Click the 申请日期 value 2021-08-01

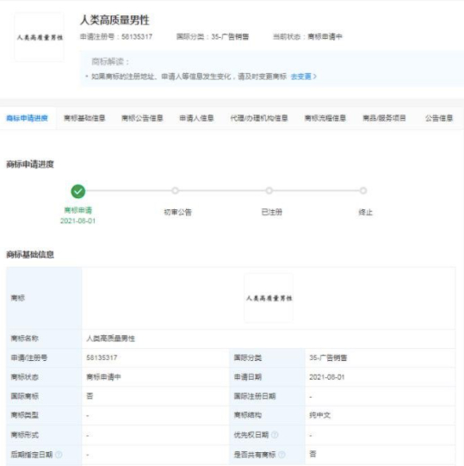(x=327, y=377)
